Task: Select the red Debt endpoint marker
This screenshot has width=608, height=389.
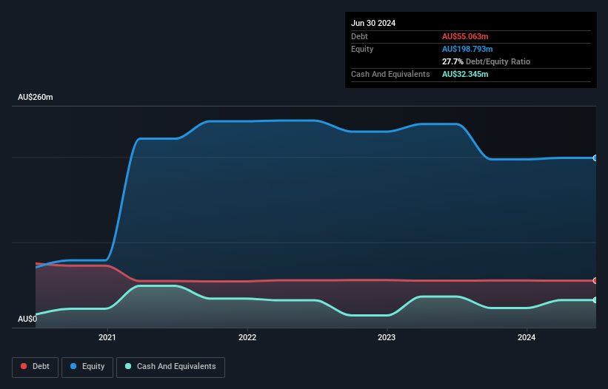Action: click(595, 280)
